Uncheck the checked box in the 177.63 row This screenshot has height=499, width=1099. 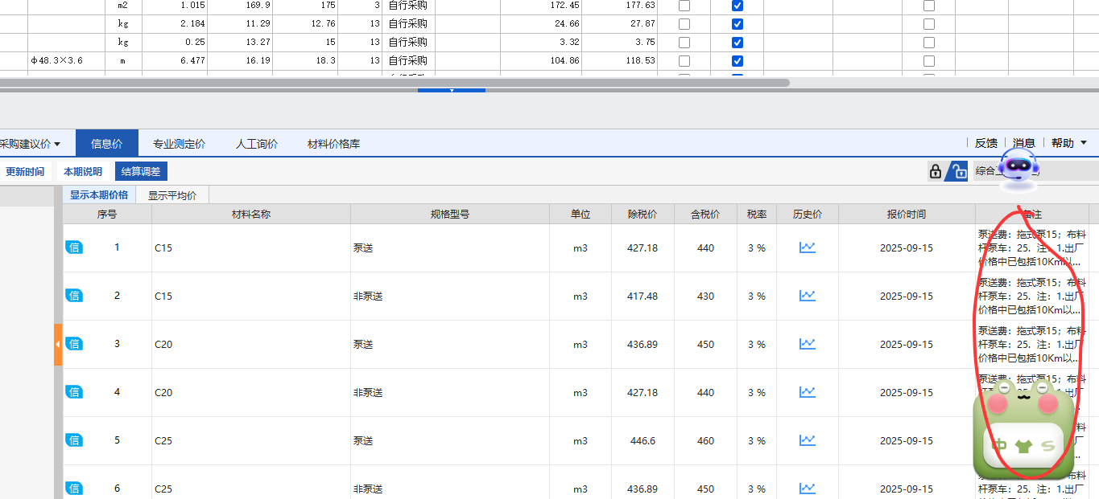click(737, 5)
